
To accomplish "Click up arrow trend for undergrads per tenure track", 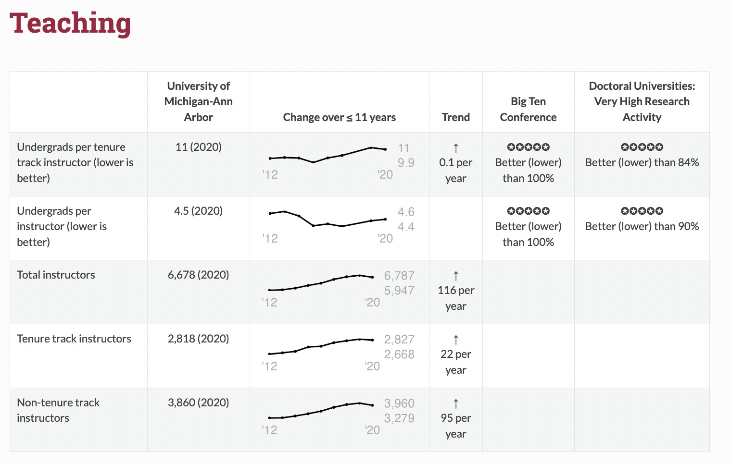I will click(x=455, y=148).
